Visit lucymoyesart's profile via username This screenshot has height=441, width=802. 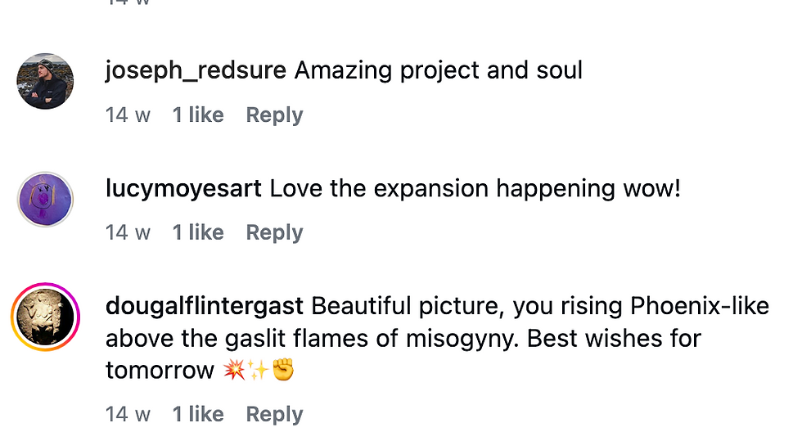[x=183, y=189]
